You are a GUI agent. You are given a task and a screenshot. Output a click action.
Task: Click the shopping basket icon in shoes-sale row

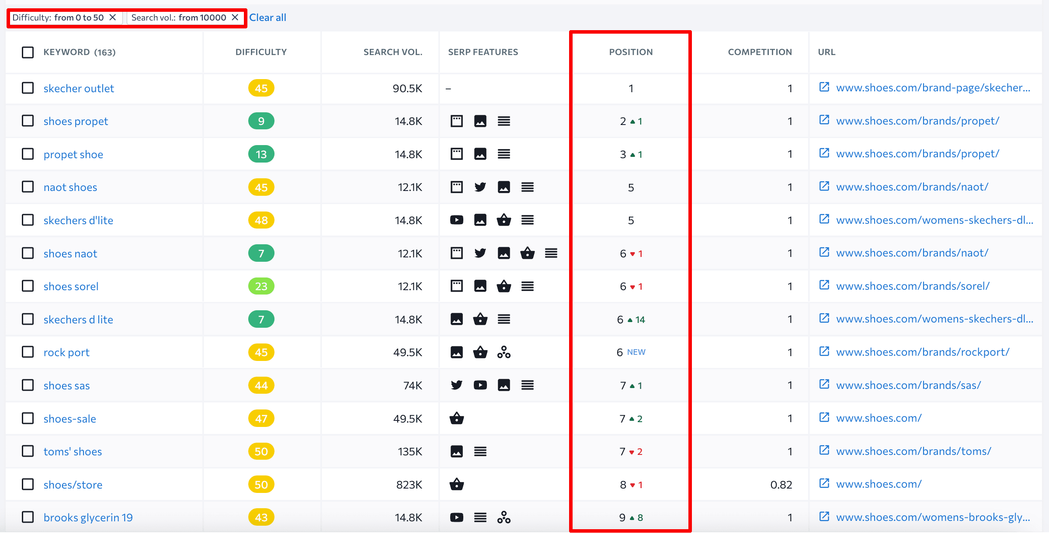point(457,418)
